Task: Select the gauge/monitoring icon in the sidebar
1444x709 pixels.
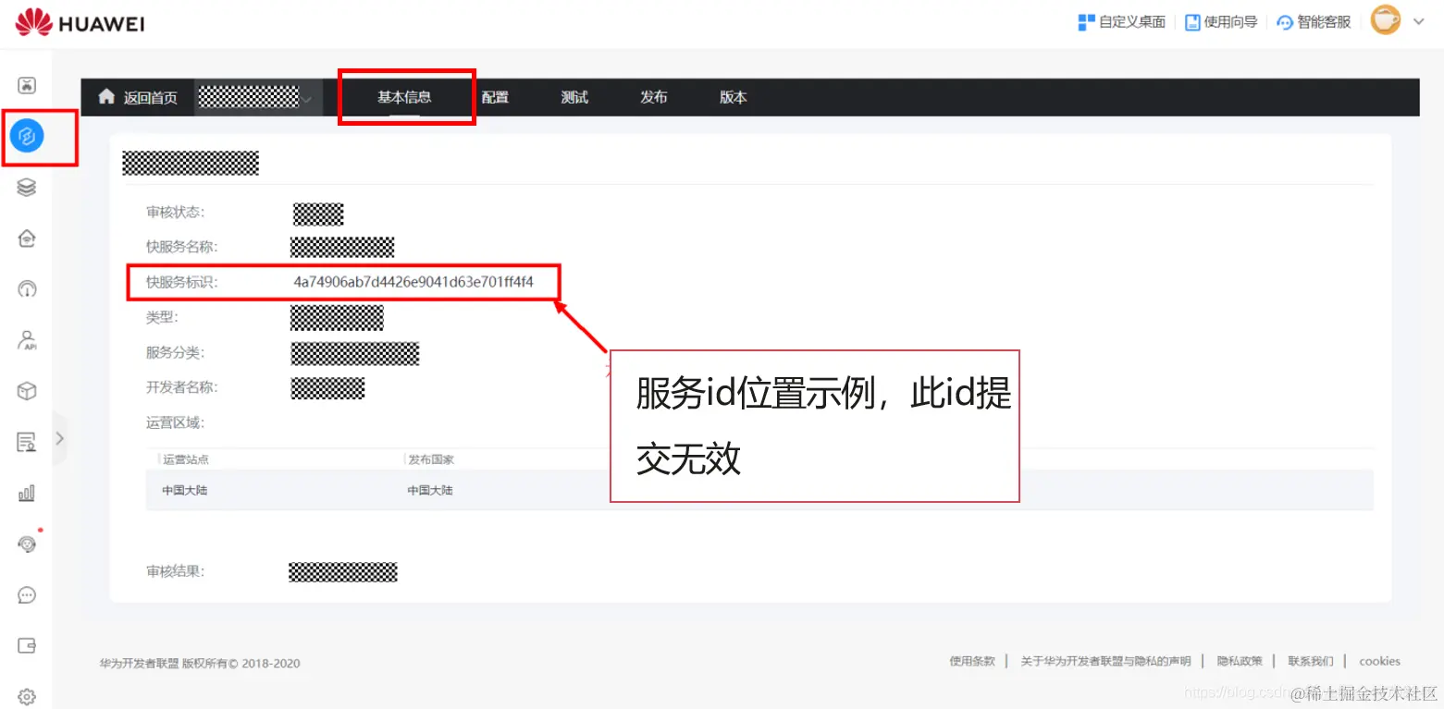Action: coord(27,288)
